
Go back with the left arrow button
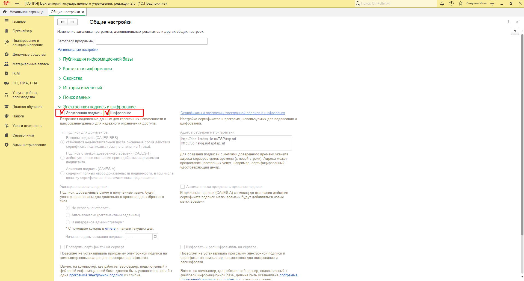click(x=63, y=22)
